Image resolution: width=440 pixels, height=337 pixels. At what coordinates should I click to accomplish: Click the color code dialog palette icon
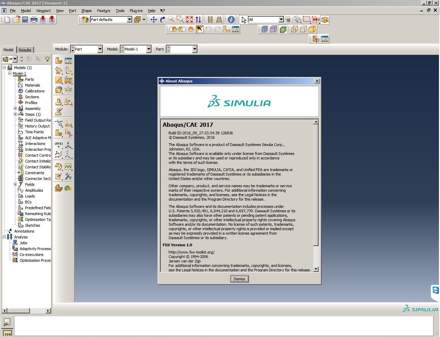(x=85, y=20)
